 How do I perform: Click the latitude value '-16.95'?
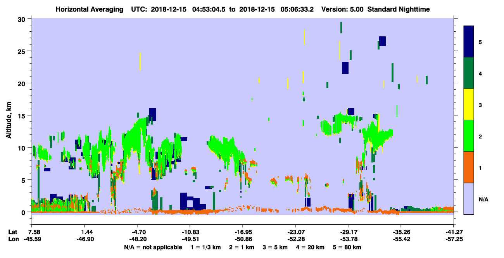click(243, 232)
